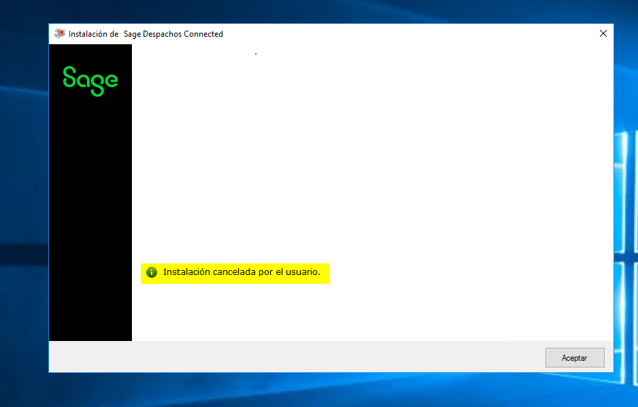The height and width of the screenshot is (407, 638).
Task: Click the green Sage logo
Action: point(90,80)
